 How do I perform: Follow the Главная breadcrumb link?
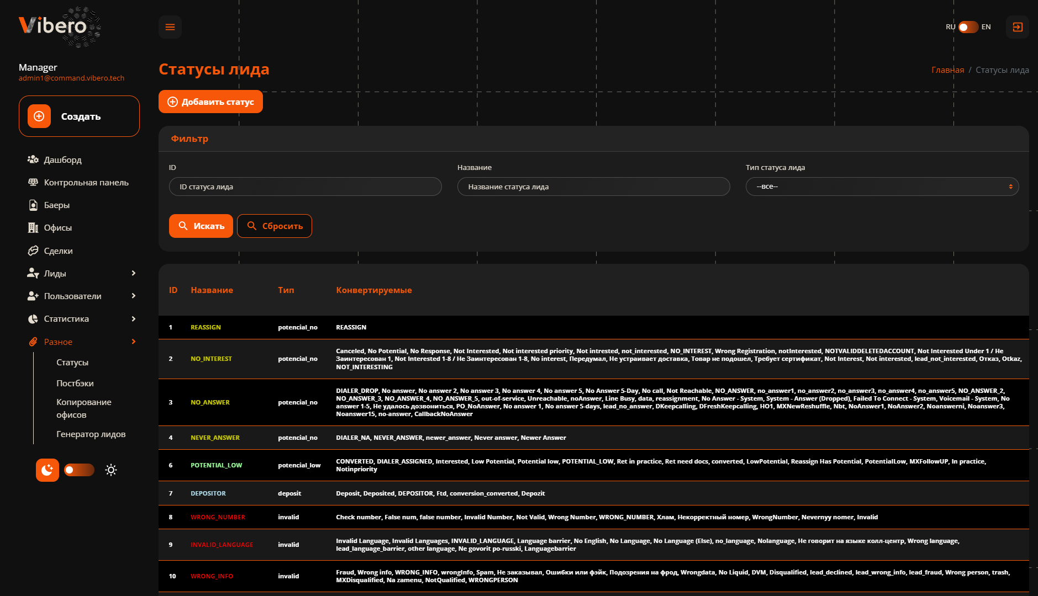pos(948,70)
